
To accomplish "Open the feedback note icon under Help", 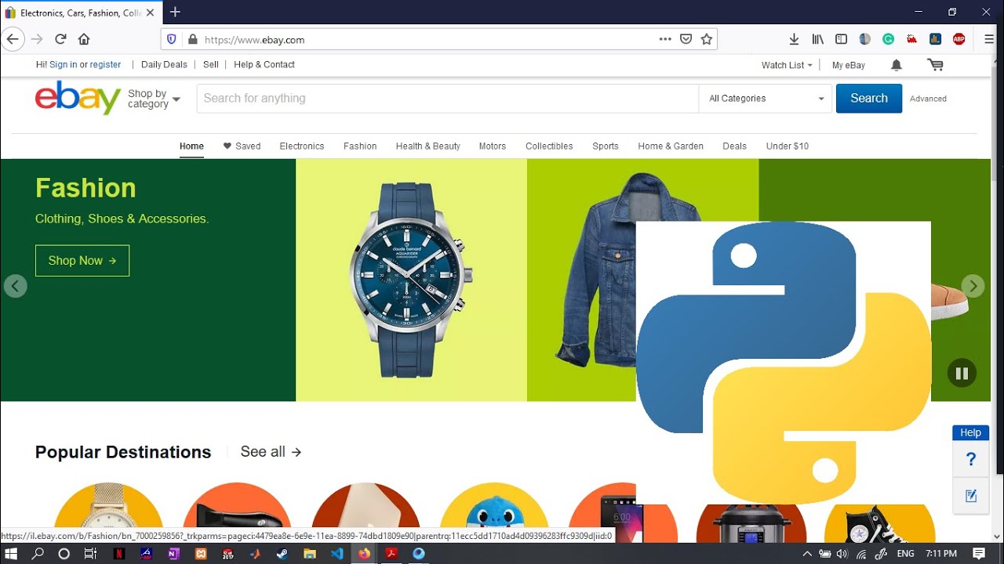I will (971, 495).
